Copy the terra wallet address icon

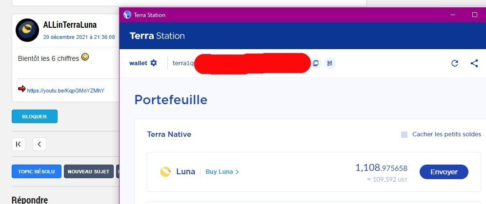pos(316,63)
